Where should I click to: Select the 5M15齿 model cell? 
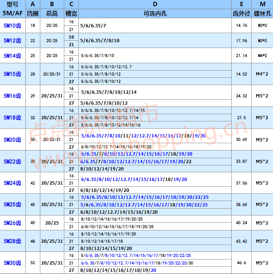[x=13, y=74]
